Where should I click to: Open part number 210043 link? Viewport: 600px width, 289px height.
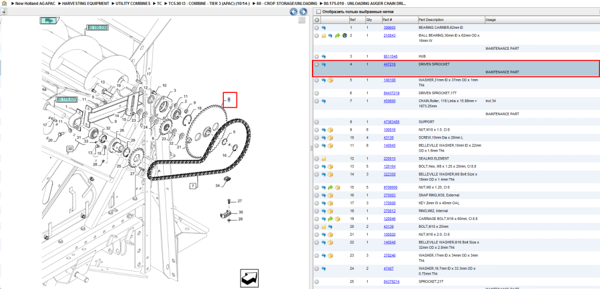(x=389, y=35)
